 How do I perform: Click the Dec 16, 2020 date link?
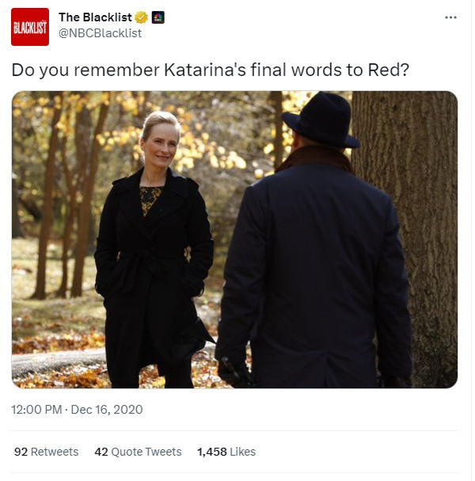(x=107, y=410)
